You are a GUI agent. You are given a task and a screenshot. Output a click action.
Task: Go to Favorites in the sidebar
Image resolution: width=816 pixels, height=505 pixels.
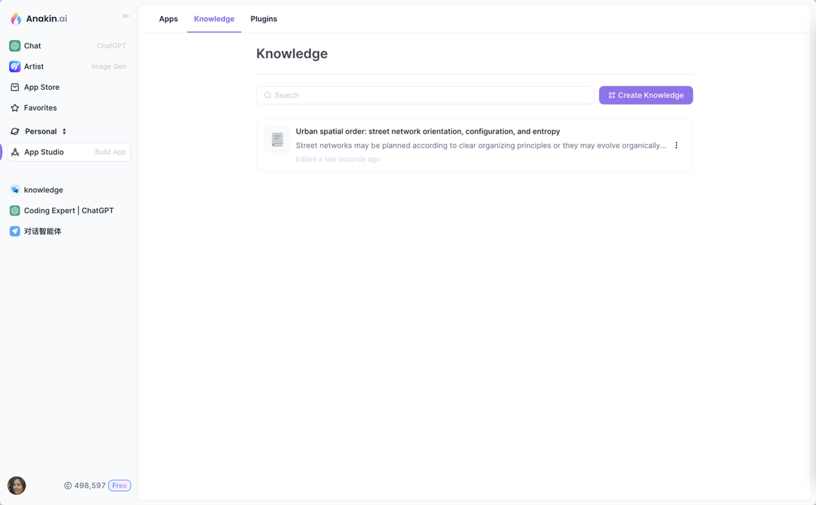pyautogui.click(x=68, y=108)
